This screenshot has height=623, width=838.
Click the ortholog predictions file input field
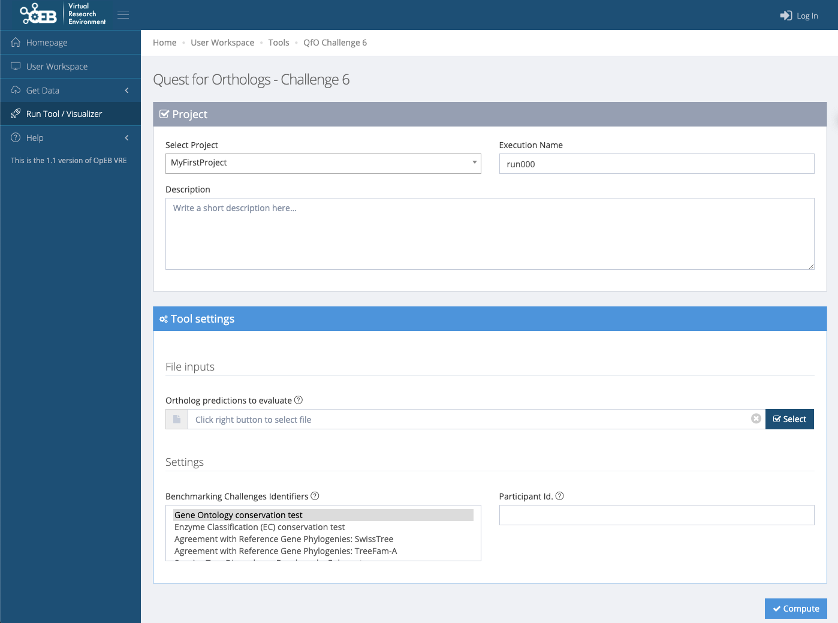(477, 419)
